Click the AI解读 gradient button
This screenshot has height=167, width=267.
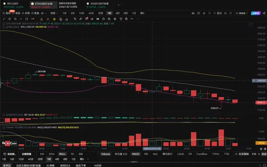256,13
